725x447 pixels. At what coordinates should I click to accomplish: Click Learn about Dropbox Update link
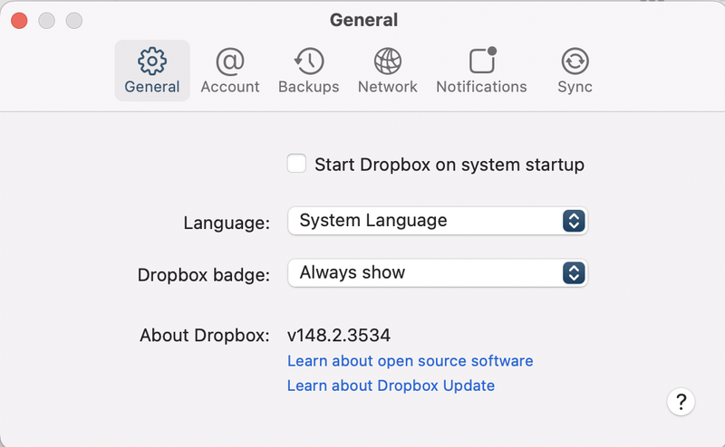click(391, 385)
